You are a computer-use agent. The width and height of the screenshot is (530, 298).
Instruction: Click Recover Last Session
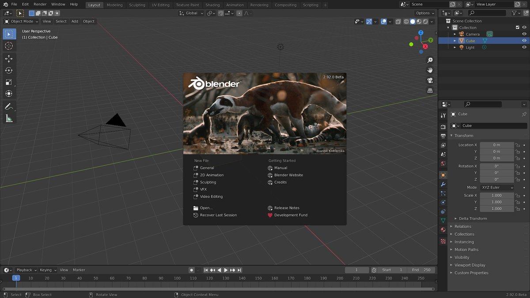click(218, 215)
